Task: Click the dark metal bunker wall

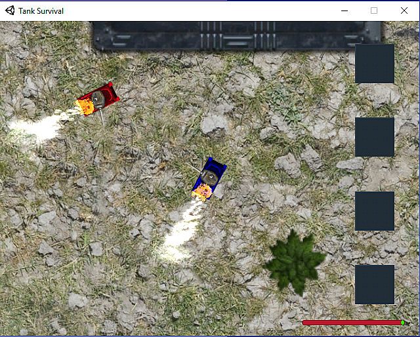Action: (x=237, y=36)
